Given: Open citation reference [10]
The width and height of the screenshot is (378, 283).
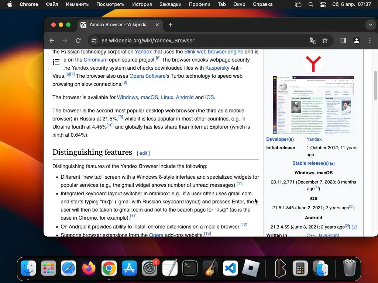Looking at the screenshot, I should tap(110, 125).
